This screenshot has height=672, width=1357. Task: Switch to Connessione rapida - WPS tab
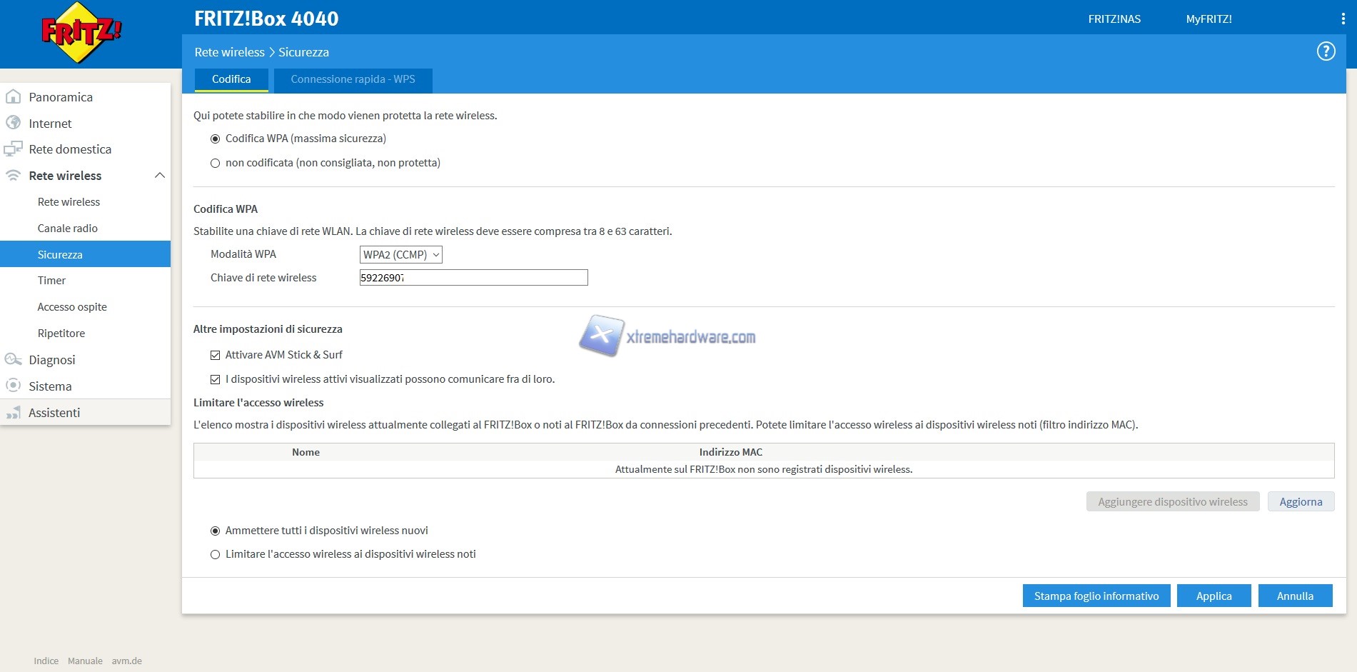pyautogui.click(x=353, y=79)
